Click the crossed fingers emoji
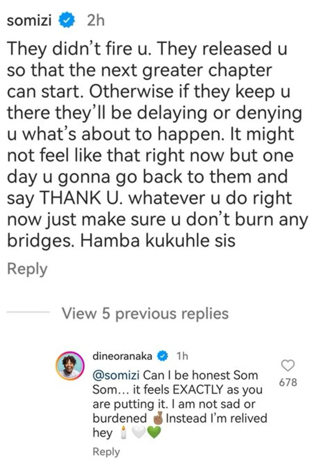This screenshot has width=313, height=471. click(x=158, y=418)
